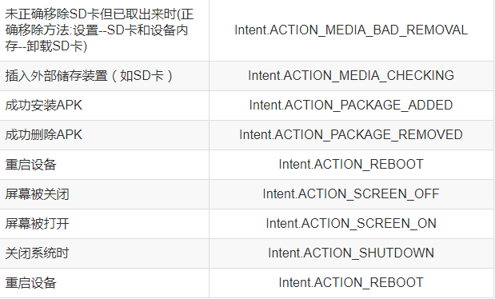Screen dimensions: 495x299
Task: Click Intent.ACTION_SCREEN_OFF constant
Action: point(351,194)
